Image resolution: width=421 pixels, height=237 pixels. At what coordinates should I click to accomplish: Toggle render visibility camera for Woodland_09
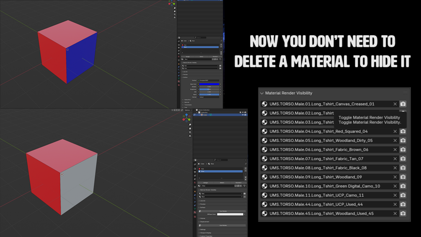click(x=403, y=177)
